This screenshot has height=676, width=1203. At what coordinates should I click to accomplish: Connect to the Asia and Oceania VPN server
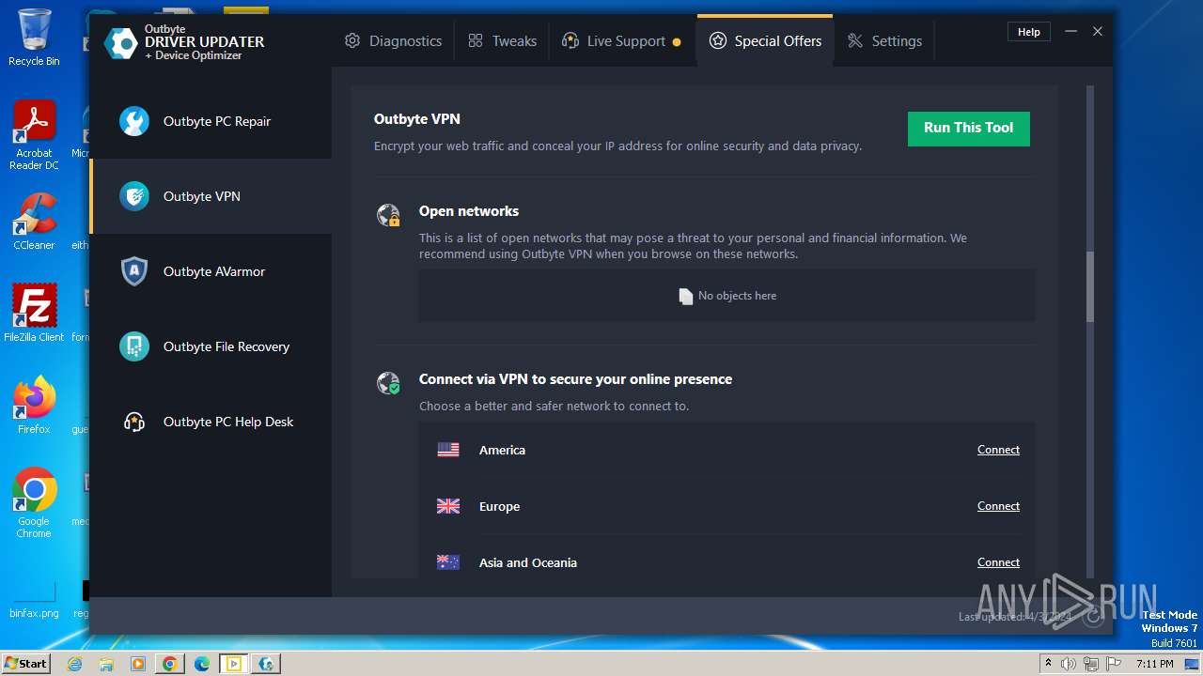(x=998, y=562)
